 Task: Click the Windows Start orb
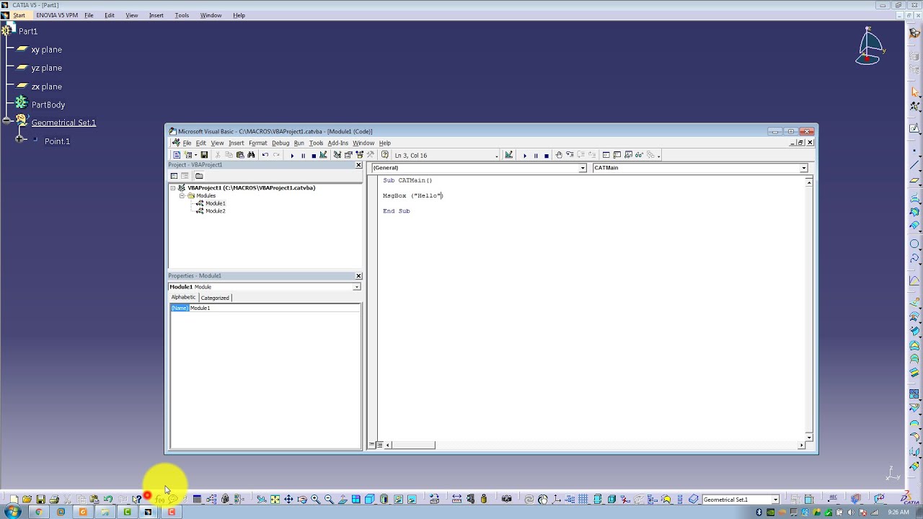13,512
